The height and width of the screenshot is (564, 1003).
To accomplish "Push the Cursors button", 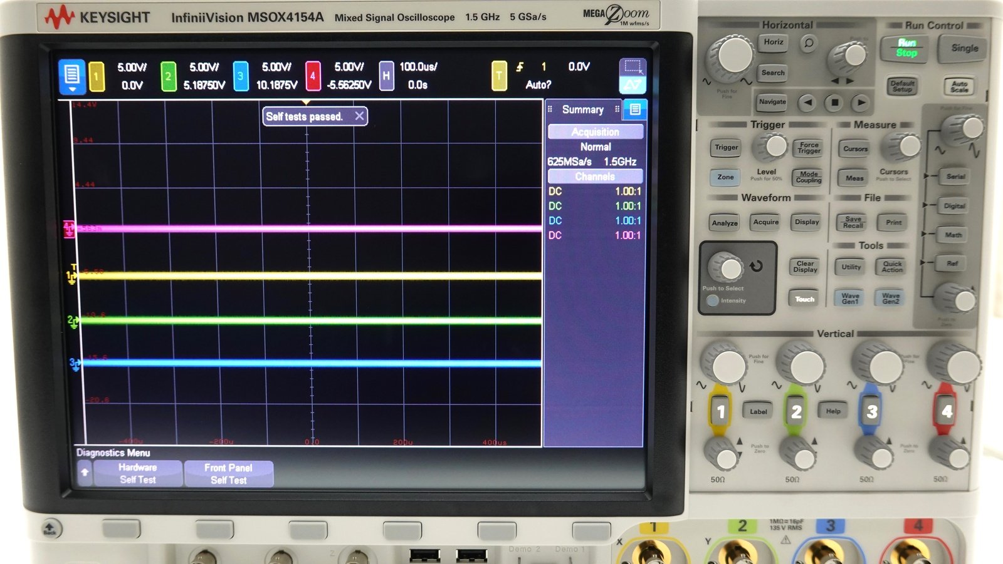I will point(855,149).
